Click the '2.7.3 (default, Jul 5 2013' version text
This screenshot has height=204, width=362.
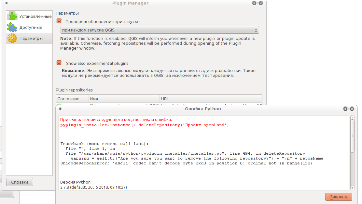[93, 187]
